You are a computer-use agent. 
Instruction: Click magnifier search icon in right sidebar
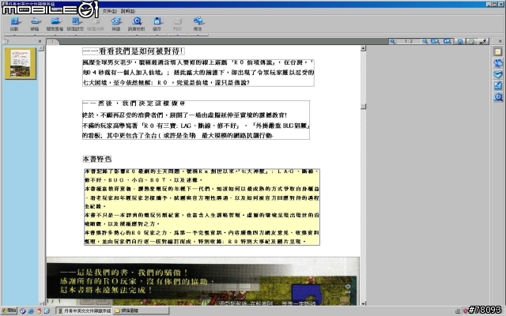(x=498, y=96)
